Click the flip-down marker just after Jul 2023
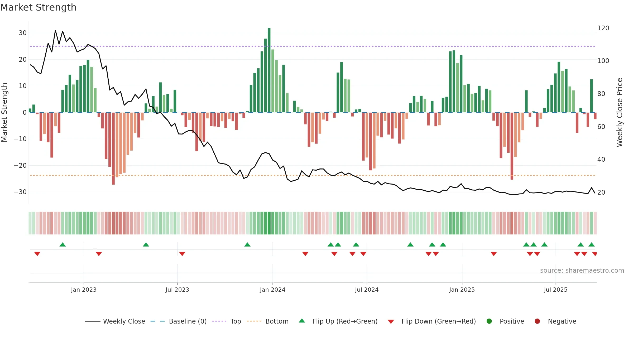 (182, 254)
